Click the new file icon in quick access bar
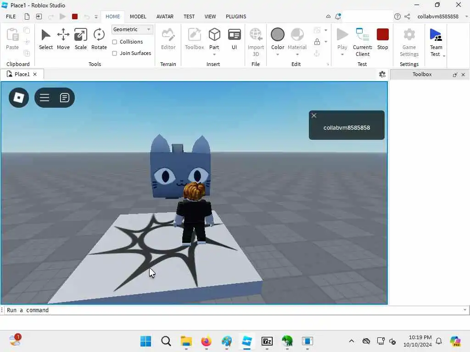The height and width of the screenshot is (352, 470). (27, 16)
